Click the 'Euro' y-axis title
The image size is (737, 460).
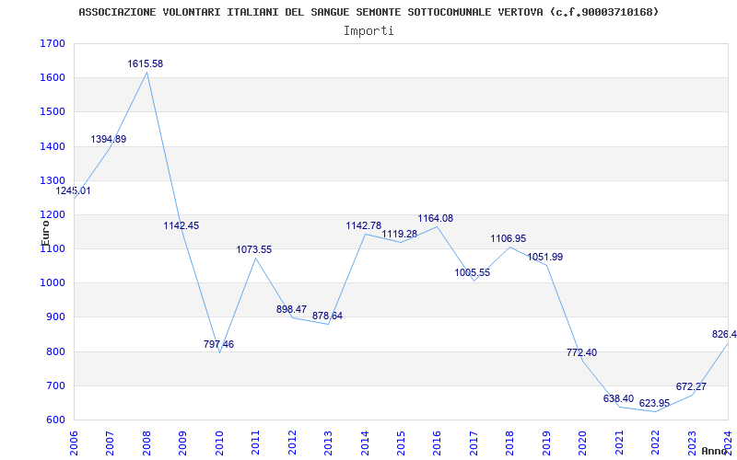click(x=45, y=234)
